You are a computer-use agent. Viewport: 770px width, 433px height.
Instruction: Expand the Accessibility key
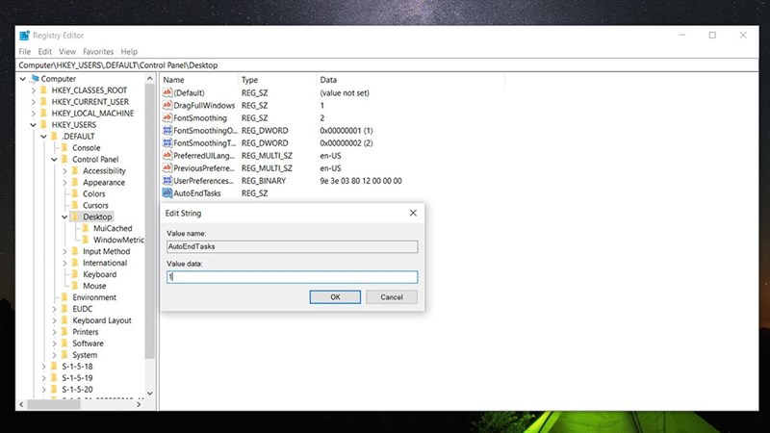pyautogui.click(x=64, y=171)
